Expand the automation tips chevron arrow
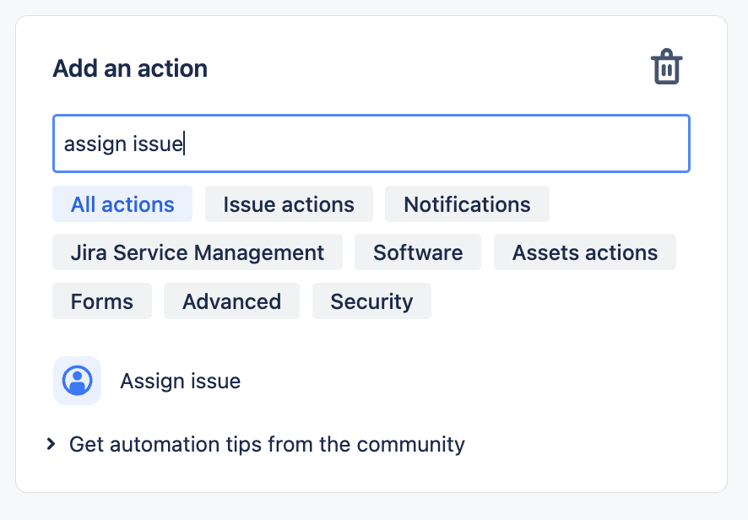The image size is (748, 520). coord(51,444)
